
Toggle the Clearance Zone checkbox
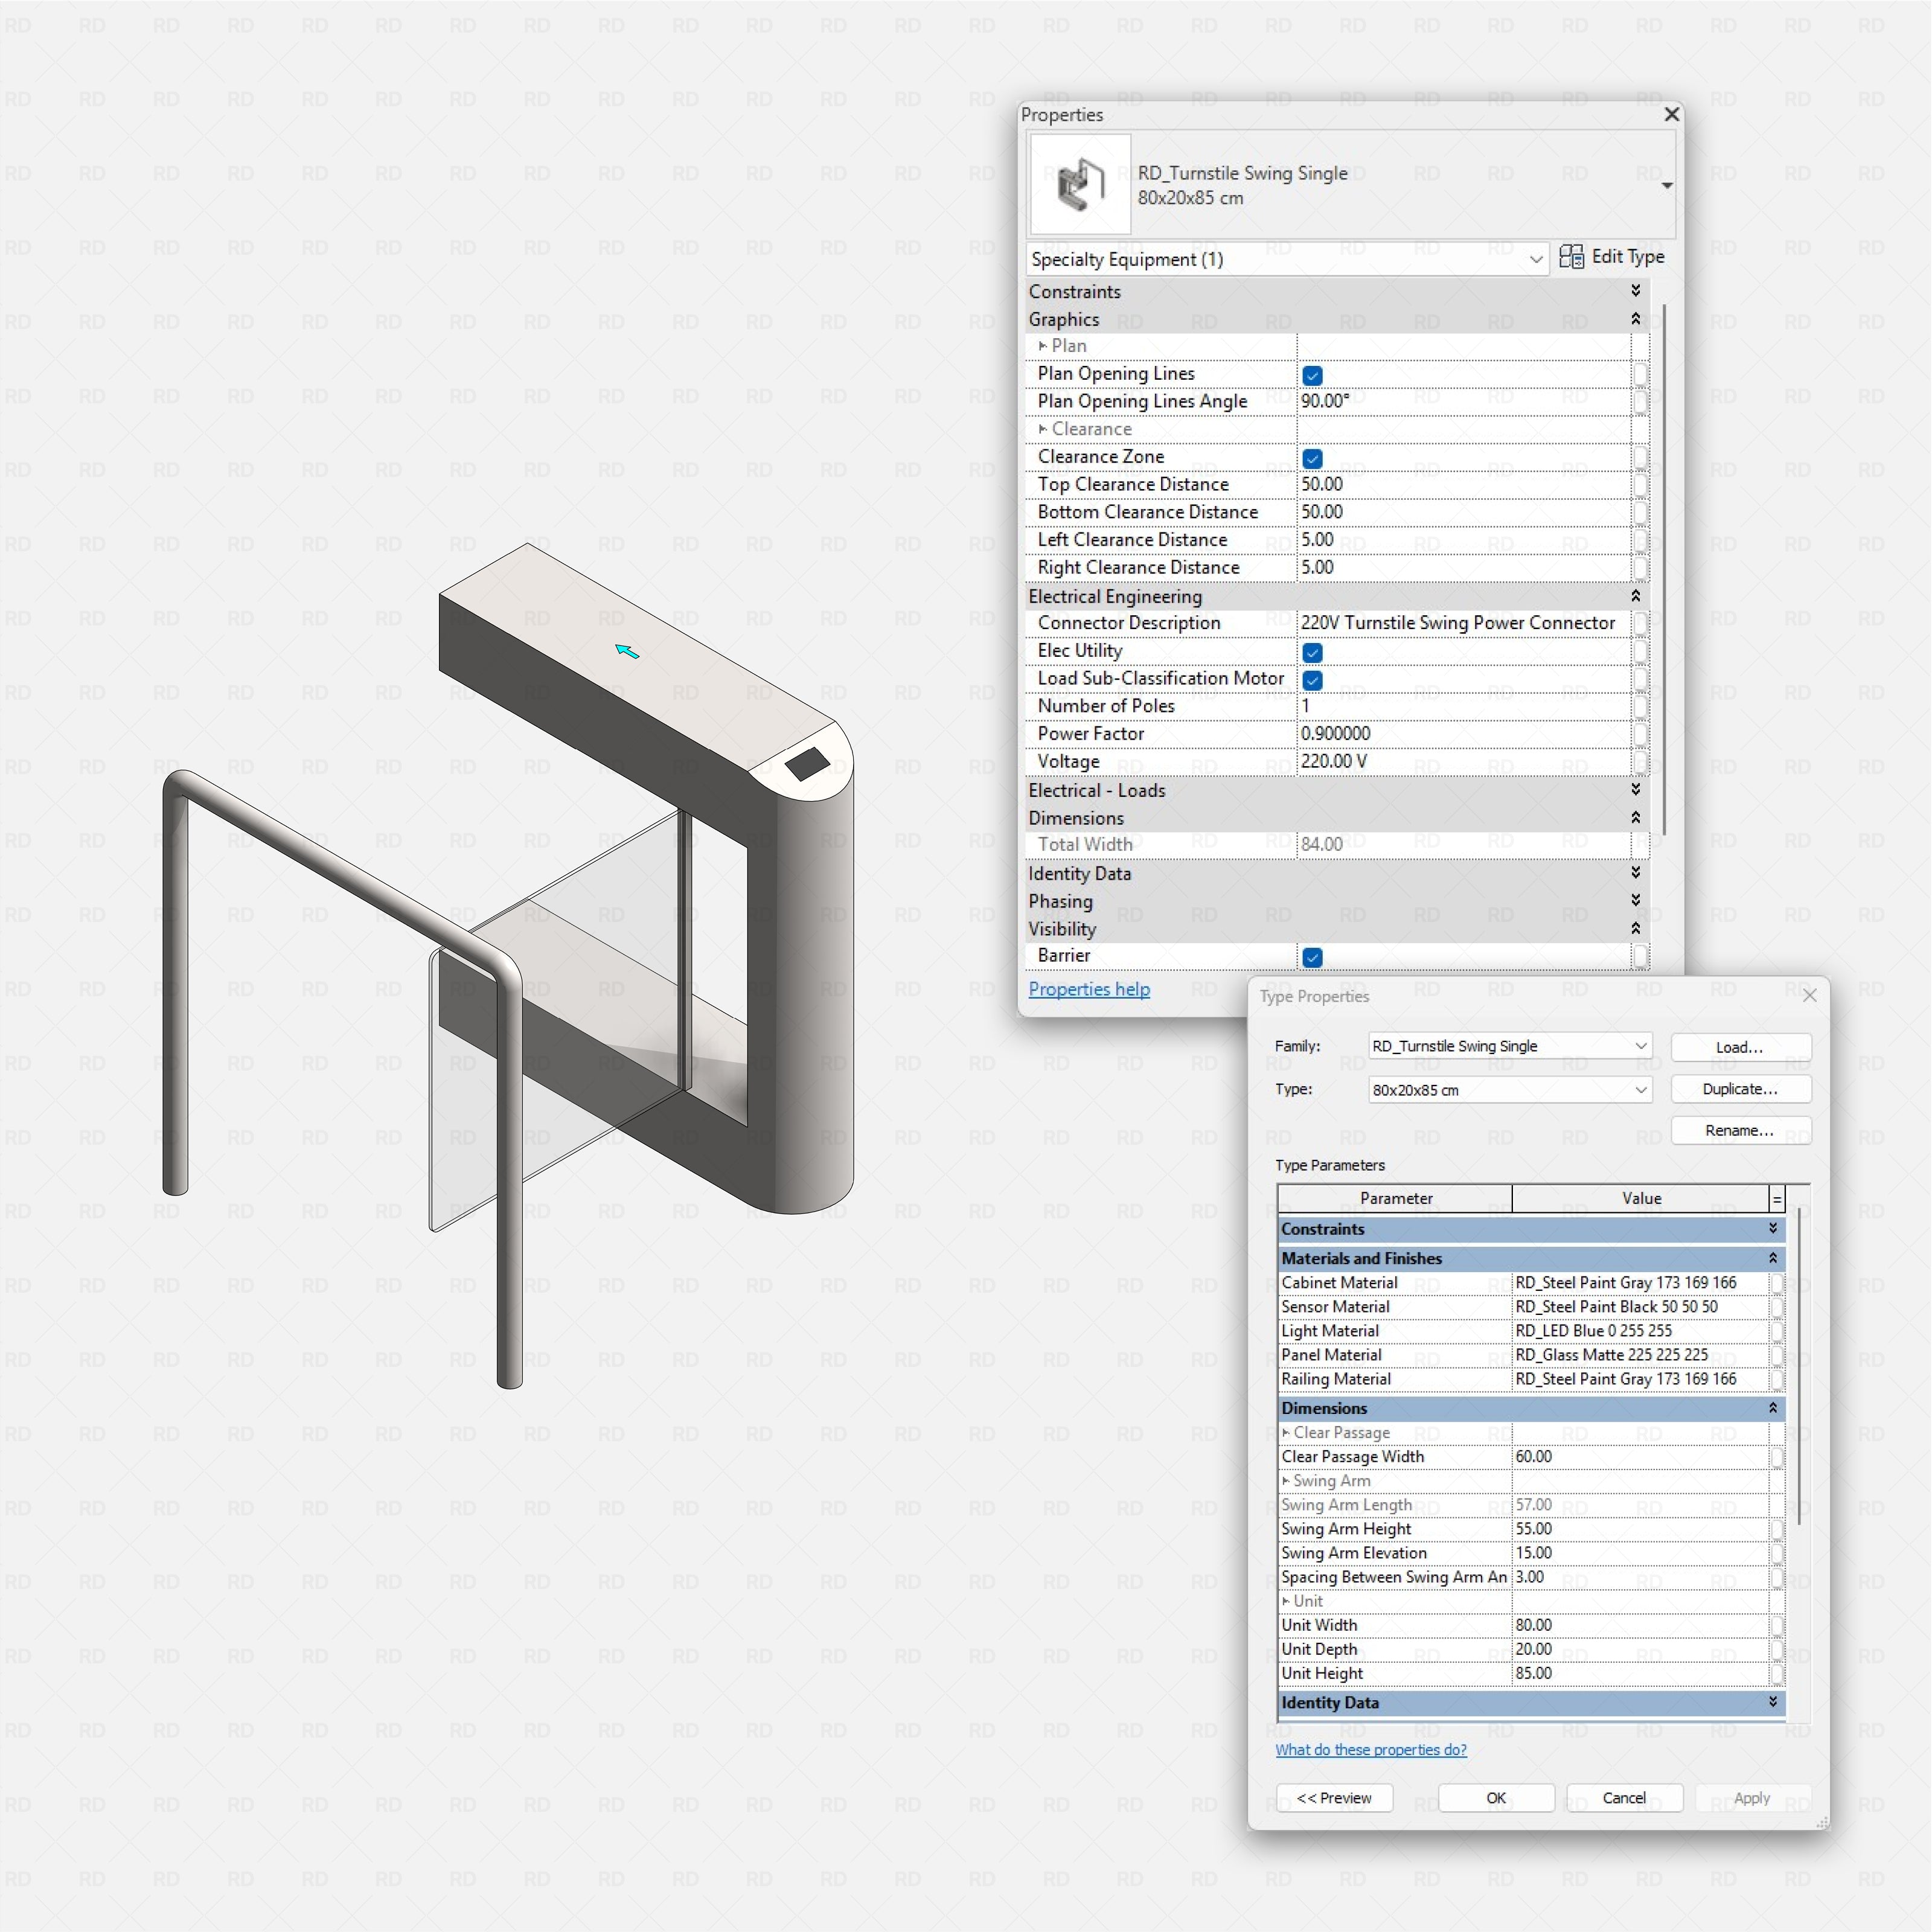click(x=1312, y=458)
